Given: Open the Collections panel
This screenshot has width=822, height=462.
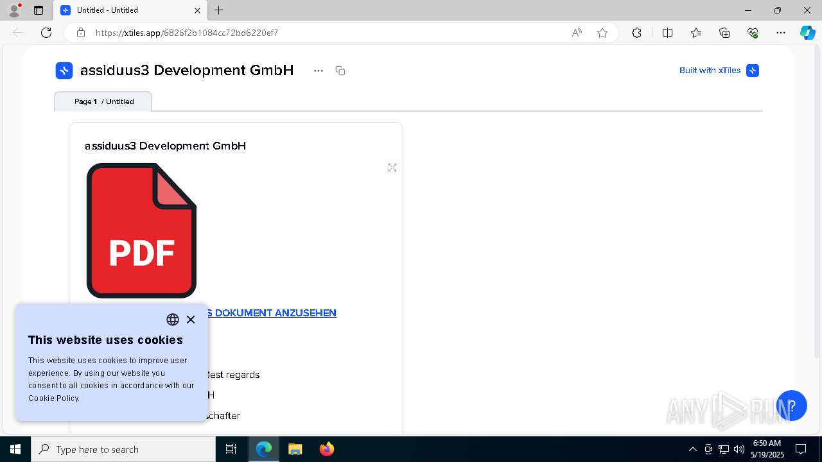Looking at the screenshot, I should pyautogui.click(x=724, y=33).
